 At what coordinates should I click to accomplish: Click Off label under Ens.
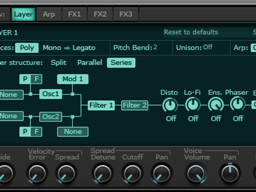click(216, 119)
